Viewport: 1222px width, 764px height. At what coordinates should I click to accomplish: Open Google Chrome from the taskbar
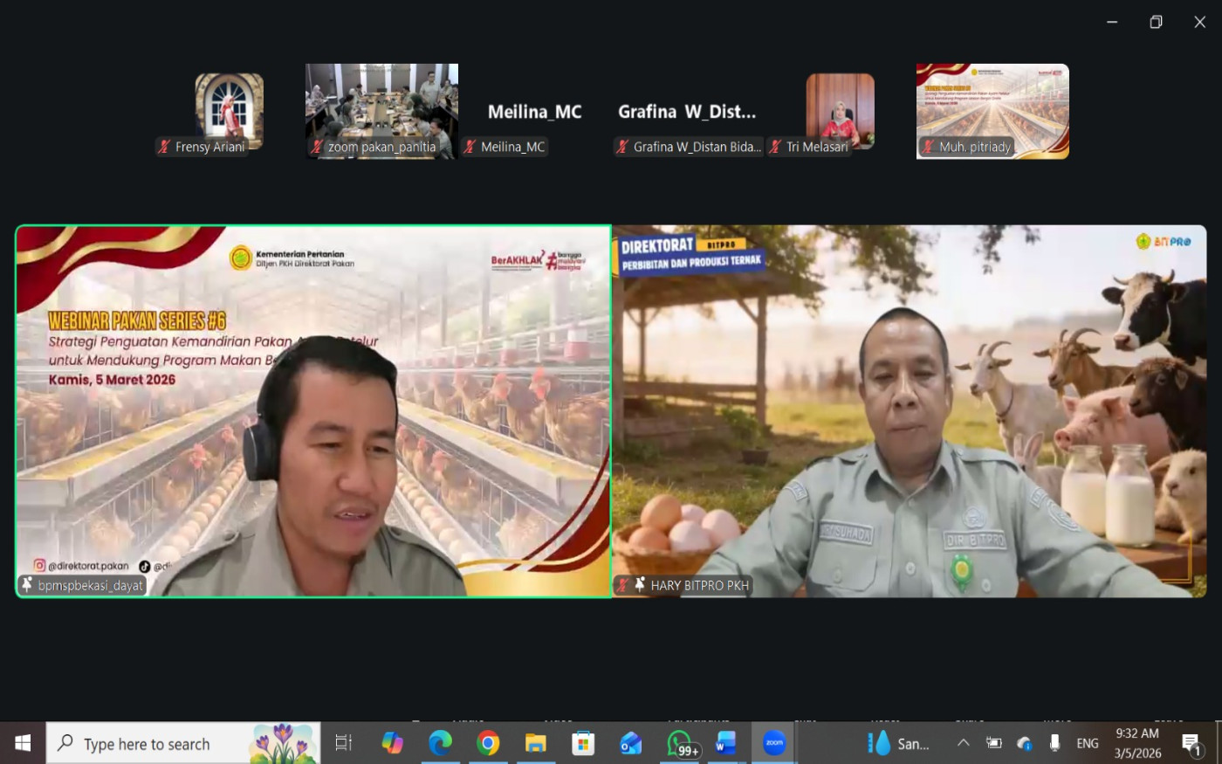coord(488,743)
